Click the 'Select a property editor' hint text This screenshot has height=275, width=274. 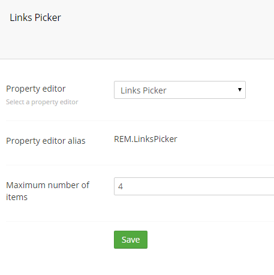pyautogui.click(x=42, y=102)
